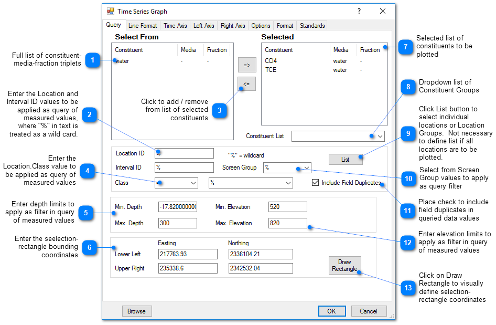Open the Constituent List dropdown
Screen dimensions: 496x325
[379, 135]
